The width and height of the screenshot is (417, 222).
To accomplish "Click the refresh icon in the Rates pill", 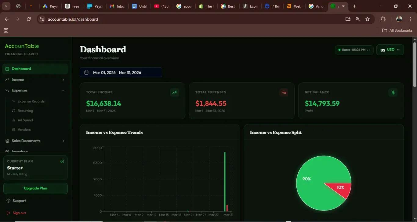I will (x=368, y=50).
